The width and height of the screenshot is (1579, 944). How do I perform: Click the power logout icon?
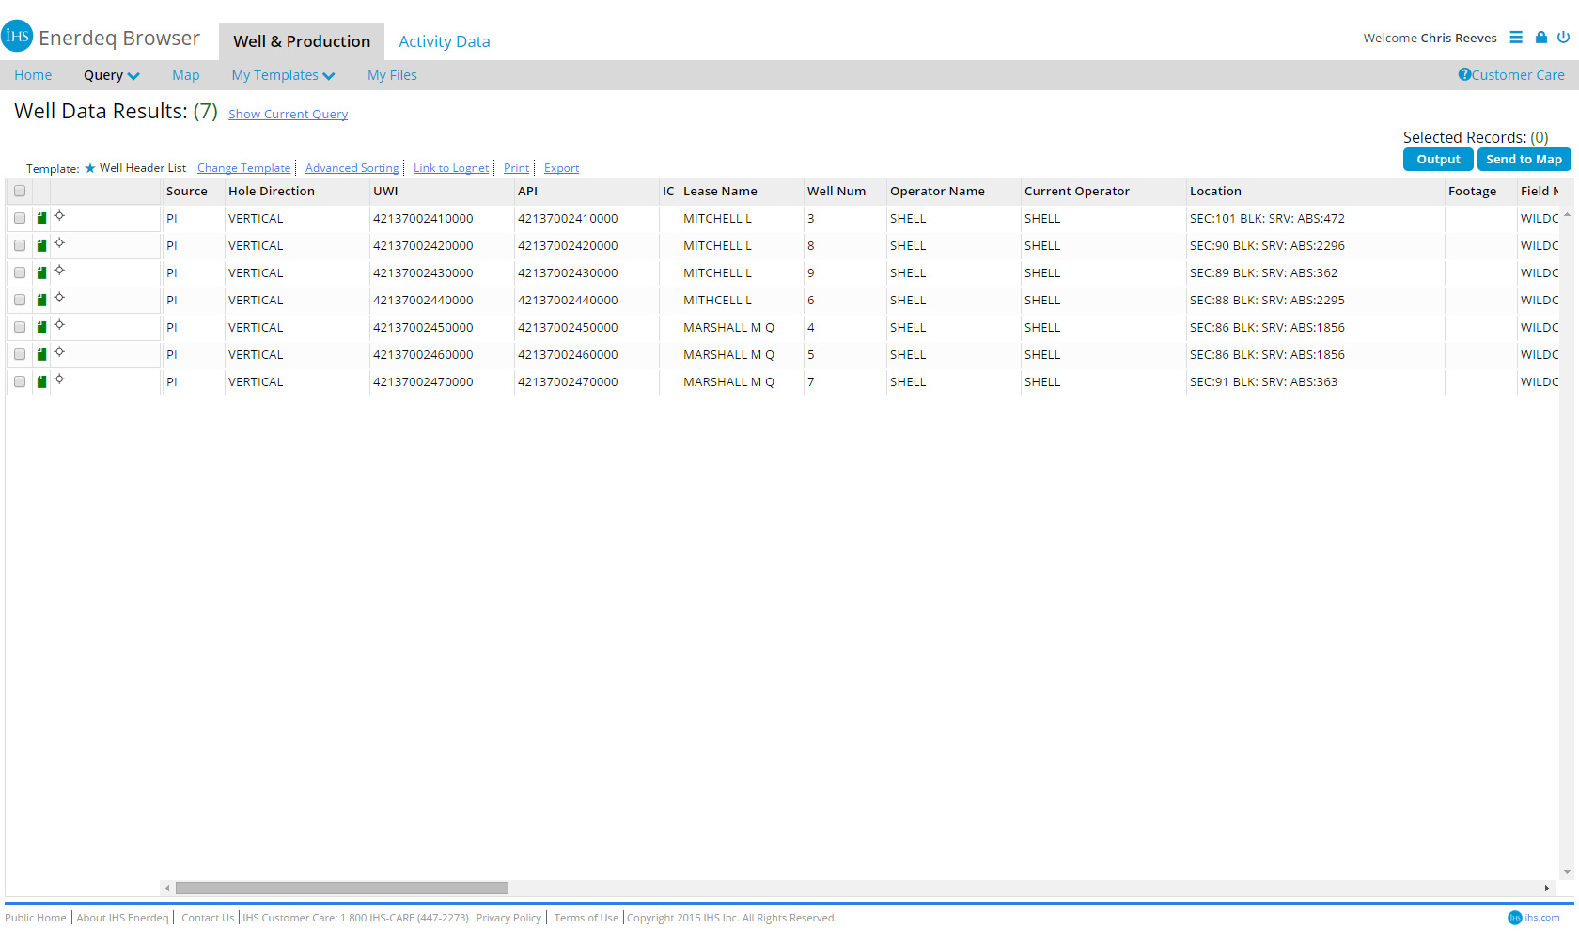1564,38
